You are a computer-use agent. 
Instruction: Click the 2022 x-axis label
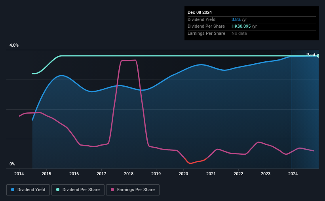[238, 174]
